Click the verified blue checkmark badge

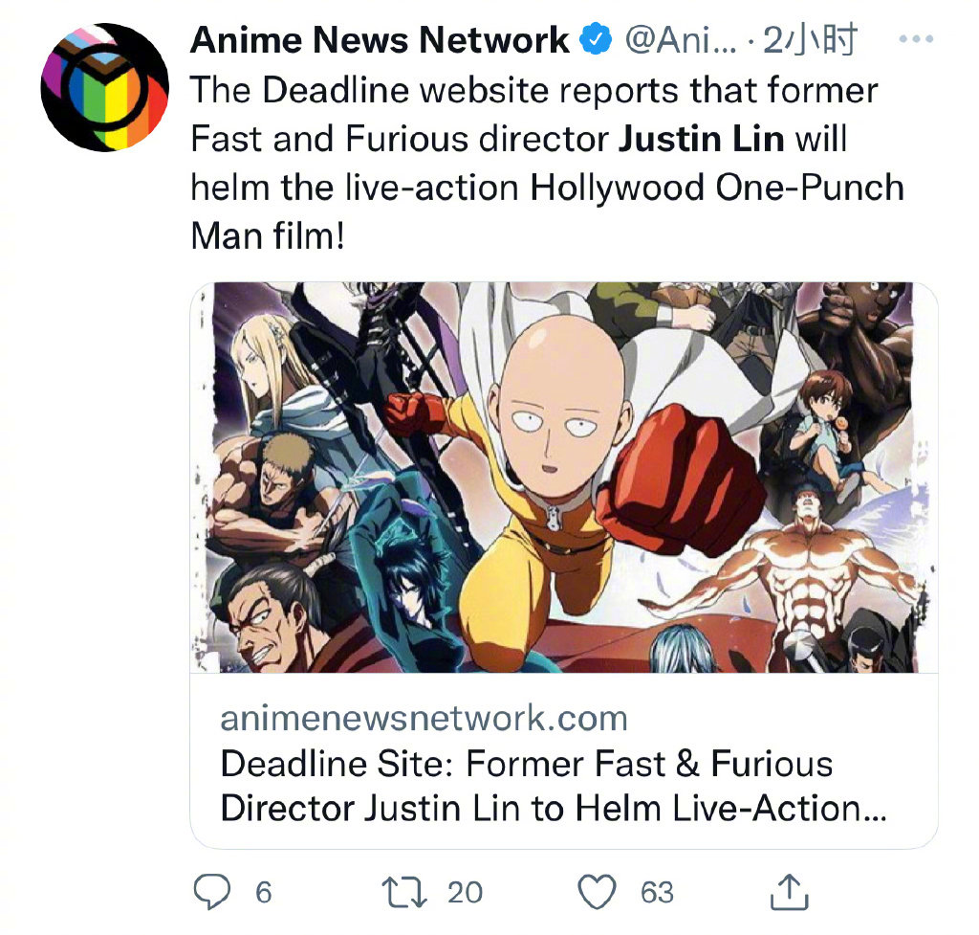(x=596, y=39)
